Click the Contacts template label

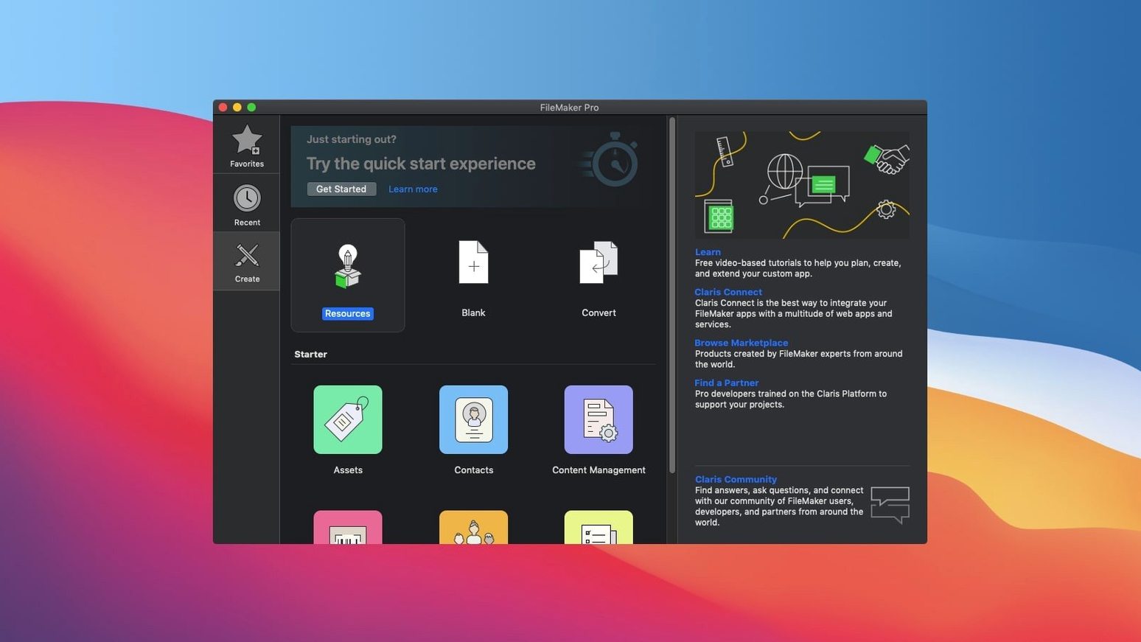click(473, 470)
